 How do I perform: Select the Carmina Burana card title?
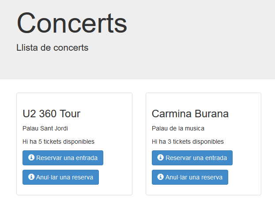[x=190, y=114]
